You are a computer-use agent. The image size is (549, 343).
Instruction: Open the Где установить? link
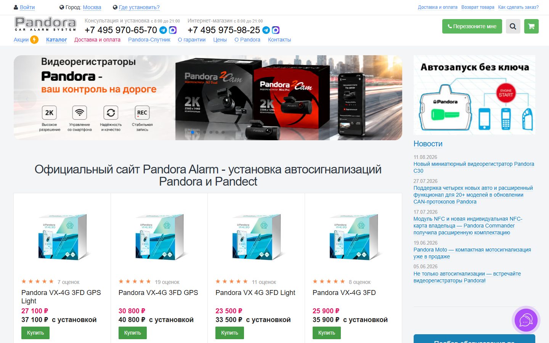[x=139, y=7]
